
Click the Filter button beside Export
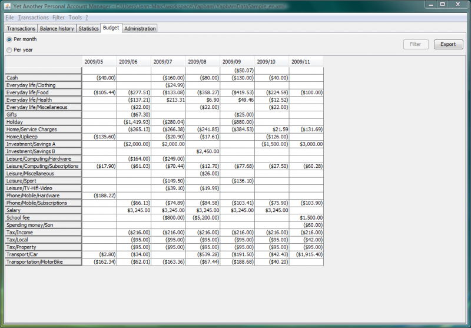click(416, 44)
